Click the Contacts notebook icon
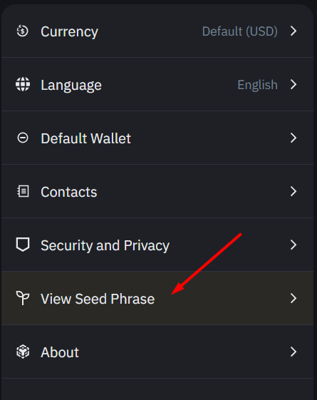The height and width of the screenshot is (400, 317). pyautogui.click(x=23, y=191)
